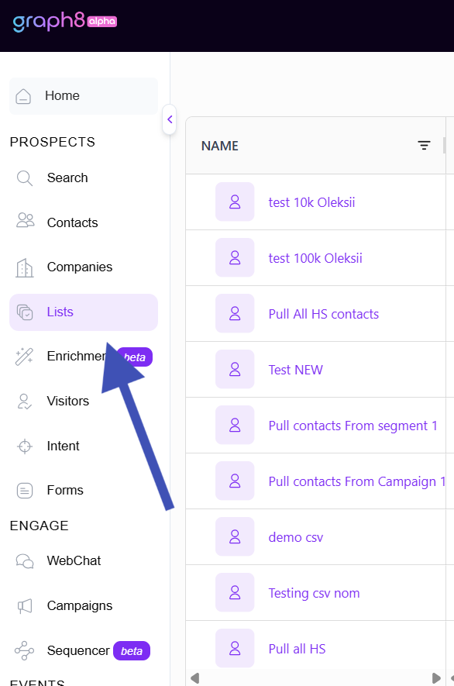
Task: Click the Contacts people icon
Action: pos(25,220)
